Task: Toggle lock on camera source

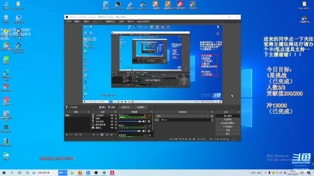Action: (116, 128)
